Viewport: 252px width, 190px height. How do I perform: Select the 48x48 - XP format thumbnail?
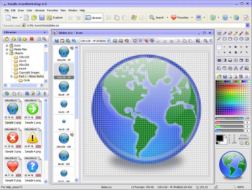point(64,89)
